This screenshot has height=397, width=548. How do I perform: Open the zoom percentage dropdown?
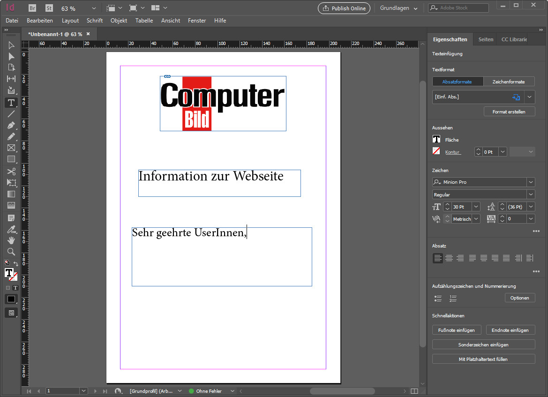click(93, 7)
